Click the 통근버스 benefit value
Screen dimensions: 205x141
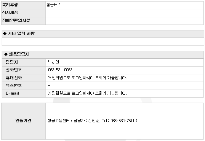[x=54, y=5]
